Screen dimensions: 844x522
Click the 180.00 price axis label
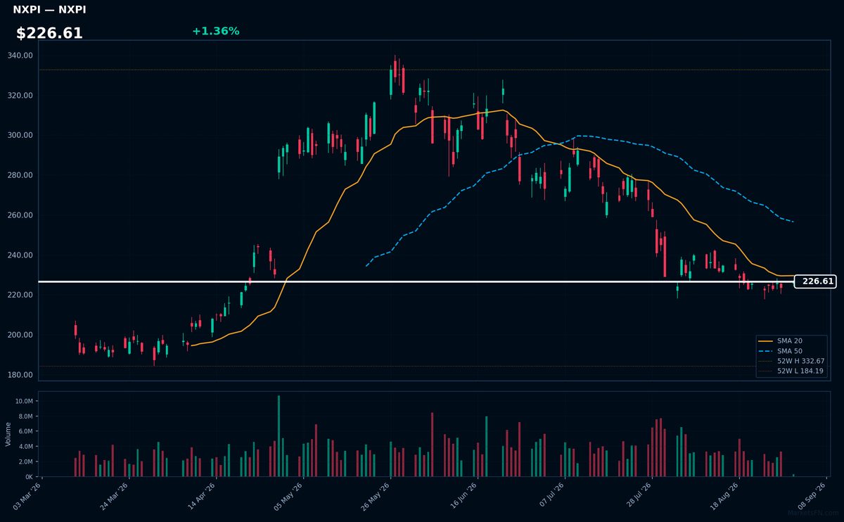[x=20, y=375]
